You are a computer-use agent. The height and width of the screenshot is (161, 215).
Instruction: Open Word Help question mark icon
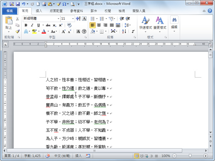tap(210, 11)
